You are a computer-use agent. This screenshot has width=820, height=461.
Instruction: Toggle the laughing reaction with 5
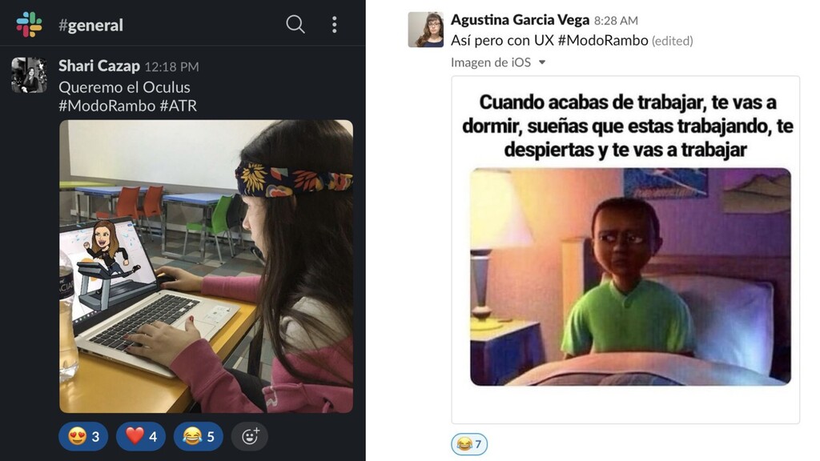pos(199,436)
